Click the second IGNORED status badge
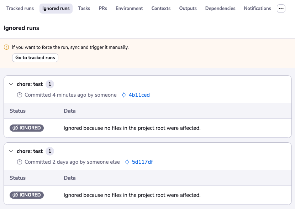 point(27,195)
